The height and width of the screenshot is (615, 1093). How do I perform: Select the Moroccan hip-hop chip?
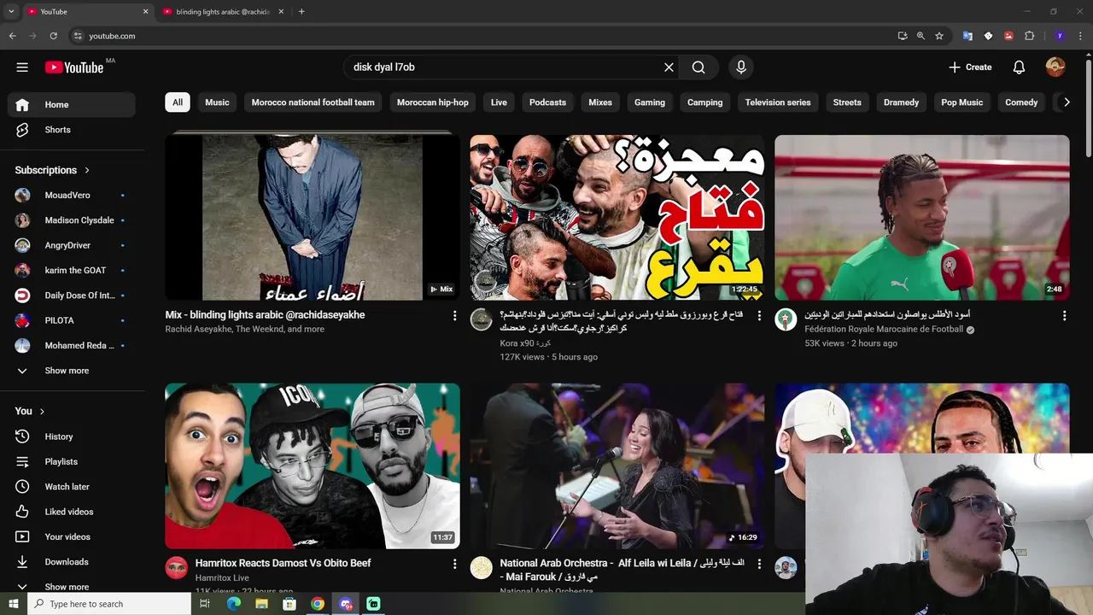tap(433, 102)
